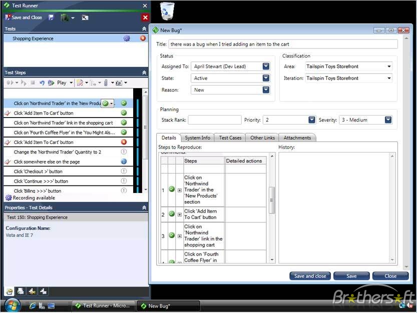Switch to the Test Cases tab
This screenshot has width=417, height=313.
[230, 137]
